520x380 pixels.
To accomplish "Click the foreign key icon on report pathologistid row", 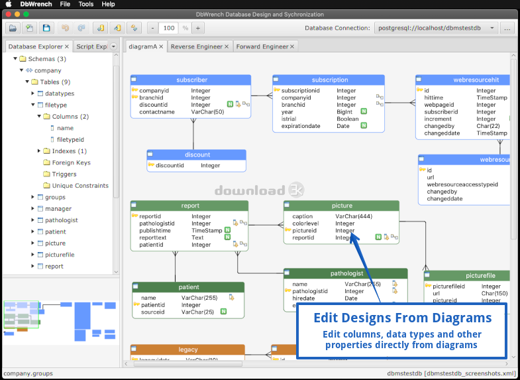I will [x=243, y=223].
